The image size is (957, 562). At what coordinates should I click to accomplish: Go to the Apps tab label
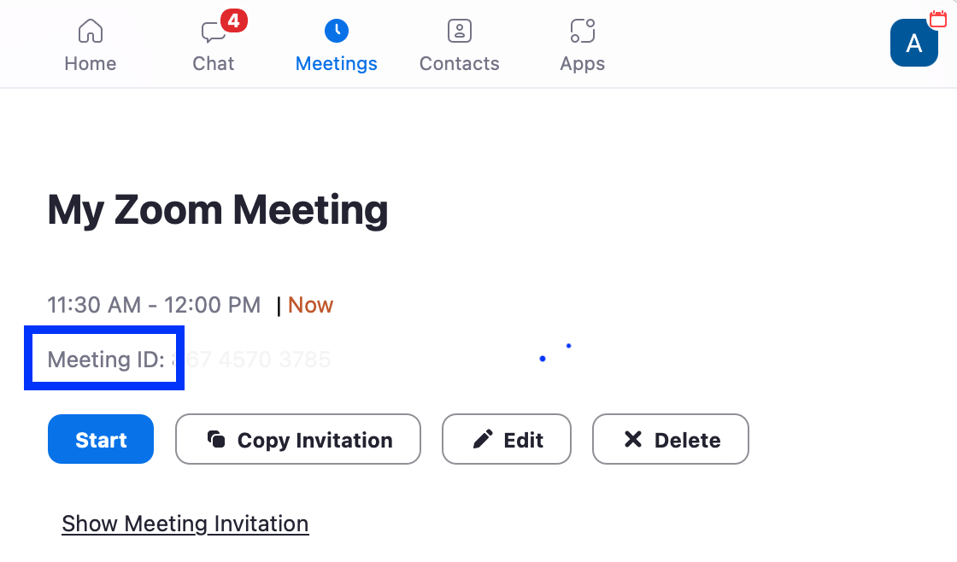pyautogui.click(x=582, y=64)
